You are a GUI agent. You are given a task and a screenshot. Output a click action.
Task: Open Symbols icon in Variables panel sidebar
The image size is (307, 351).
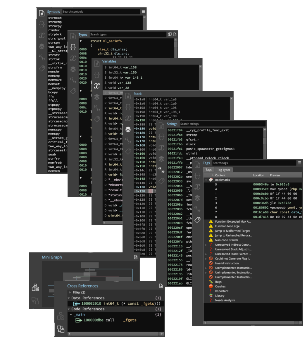(x=97, y=64)
